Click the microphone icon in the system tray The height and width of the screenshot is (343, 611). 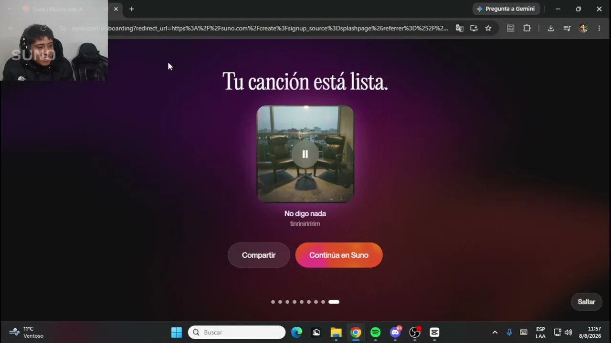(509, 332)
